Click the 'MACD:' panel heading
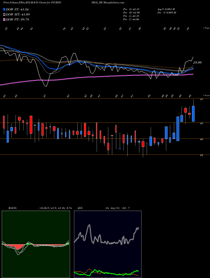Screen dimensions: 210x278 pyautogui.click(x=13, y=208)
